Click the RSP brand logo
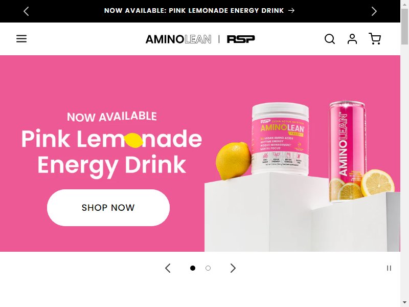 click(x=241, y=39)
